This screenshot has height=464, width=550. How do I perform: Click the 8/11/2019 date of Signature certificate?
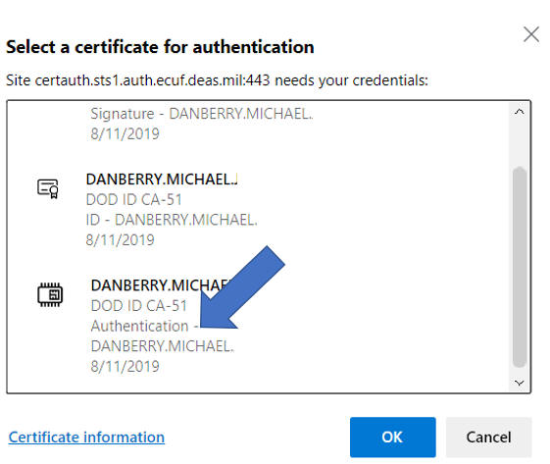125,134
